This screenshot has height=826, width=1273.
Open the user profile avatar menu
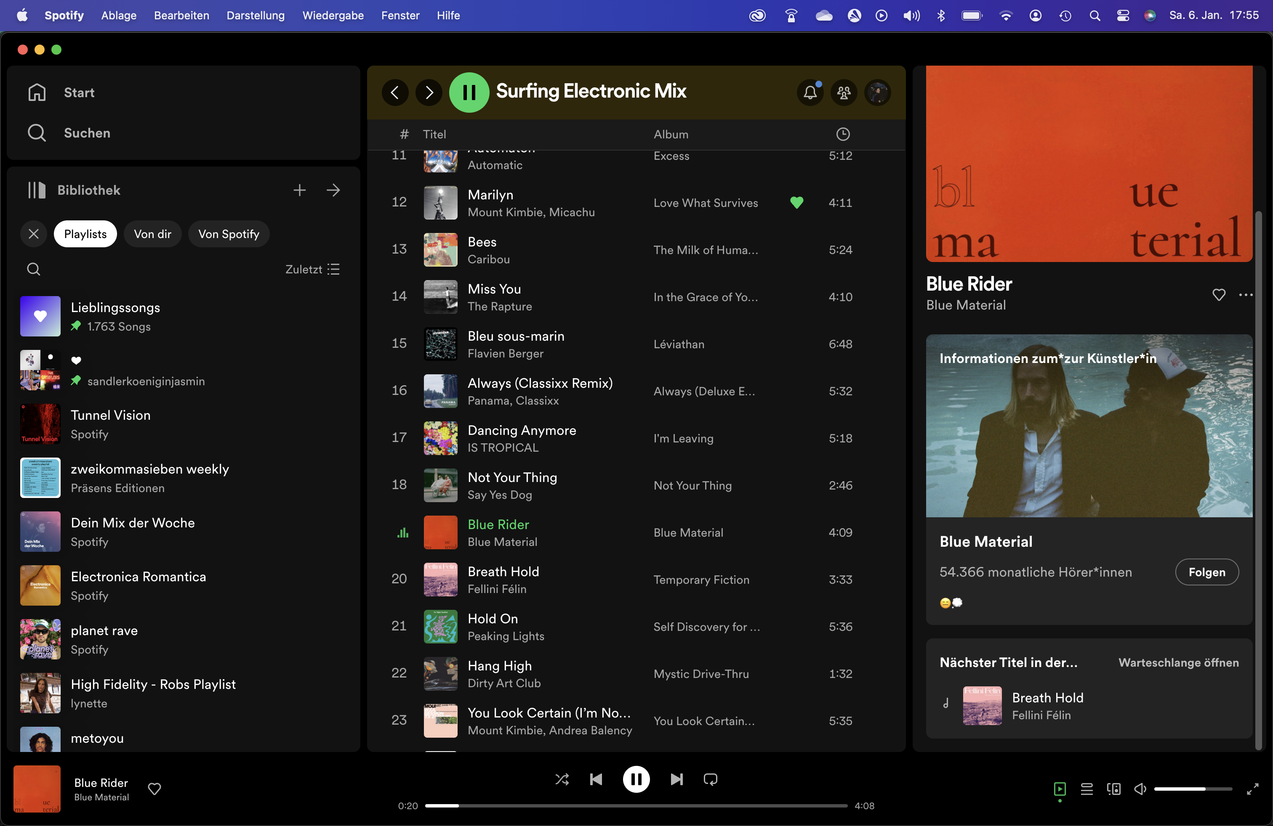[878, 93]
